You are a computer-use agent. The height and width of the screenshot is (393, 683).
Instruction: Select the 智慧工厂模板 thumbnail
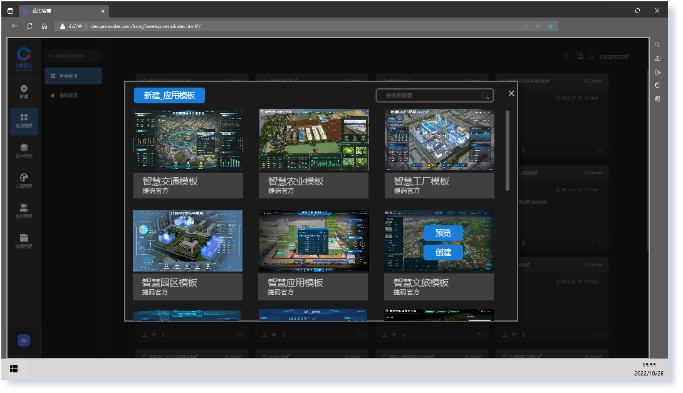(439, 140)
